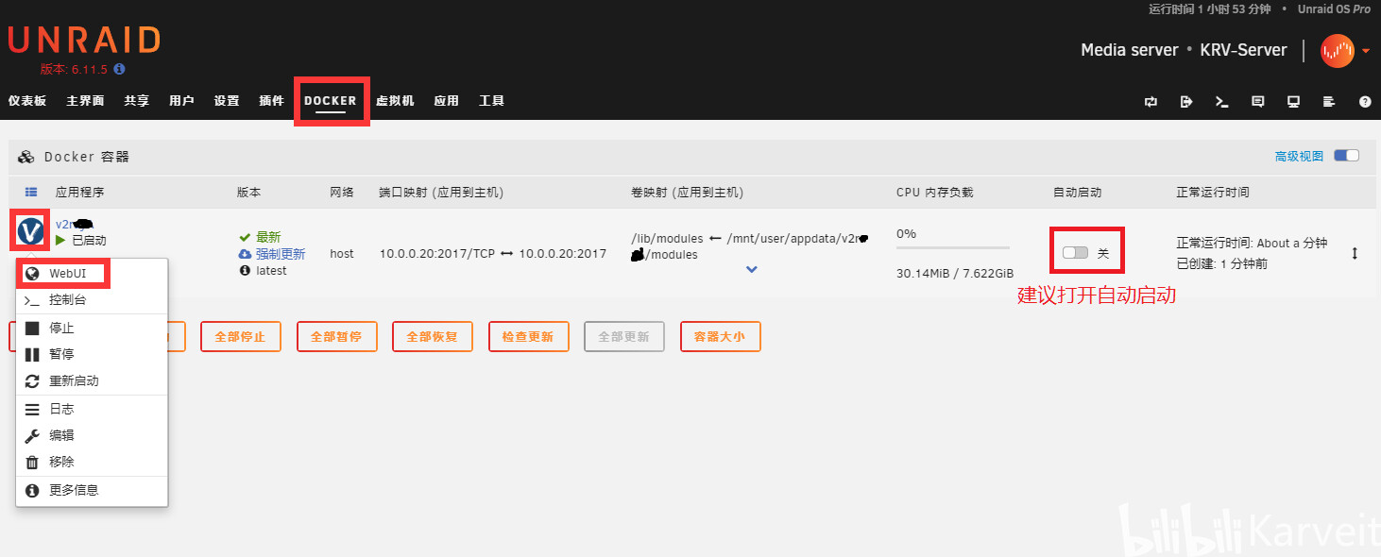Toggle the advanced view switch

click(x=1346, y=156)
